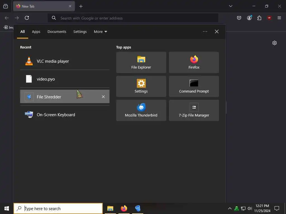The width and height of the screenshot is (286, 214).
Task: Open On-Screen Keyboard from Recent
Action: (x=65, y=115)
